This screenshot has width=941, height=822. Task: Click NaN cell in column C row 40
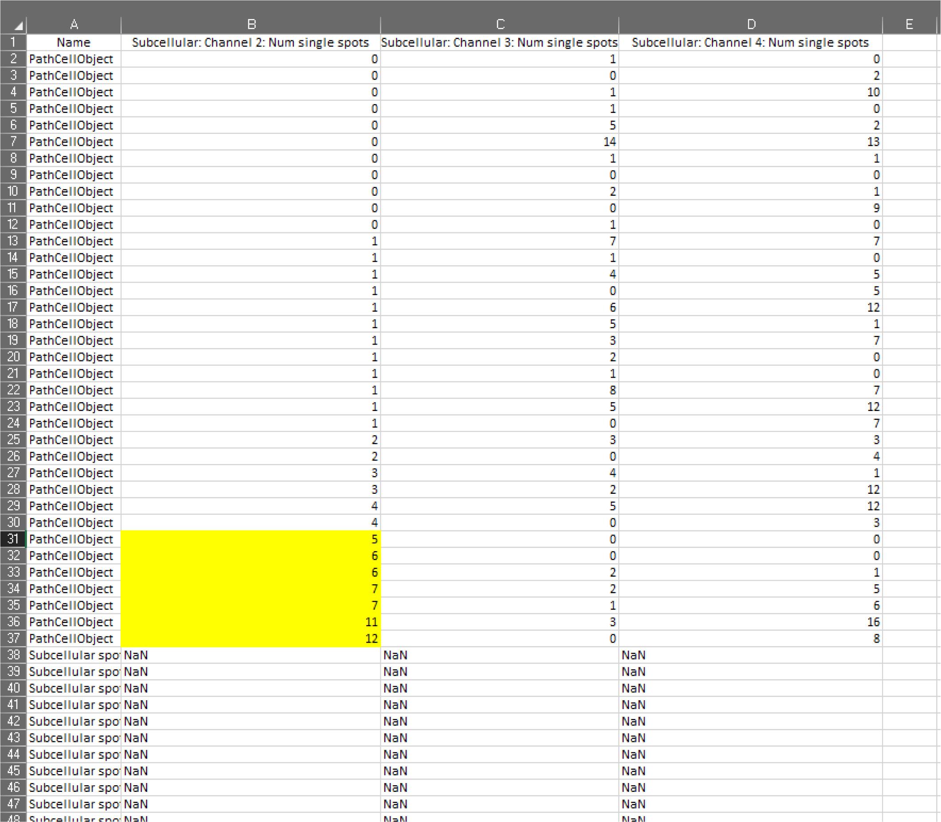point(500,688)
